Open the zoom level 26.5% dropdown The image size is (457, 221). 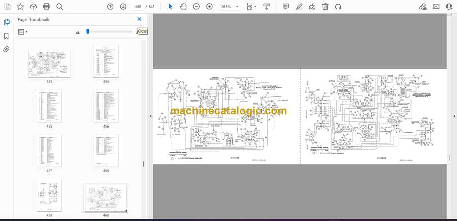[237, 7]
